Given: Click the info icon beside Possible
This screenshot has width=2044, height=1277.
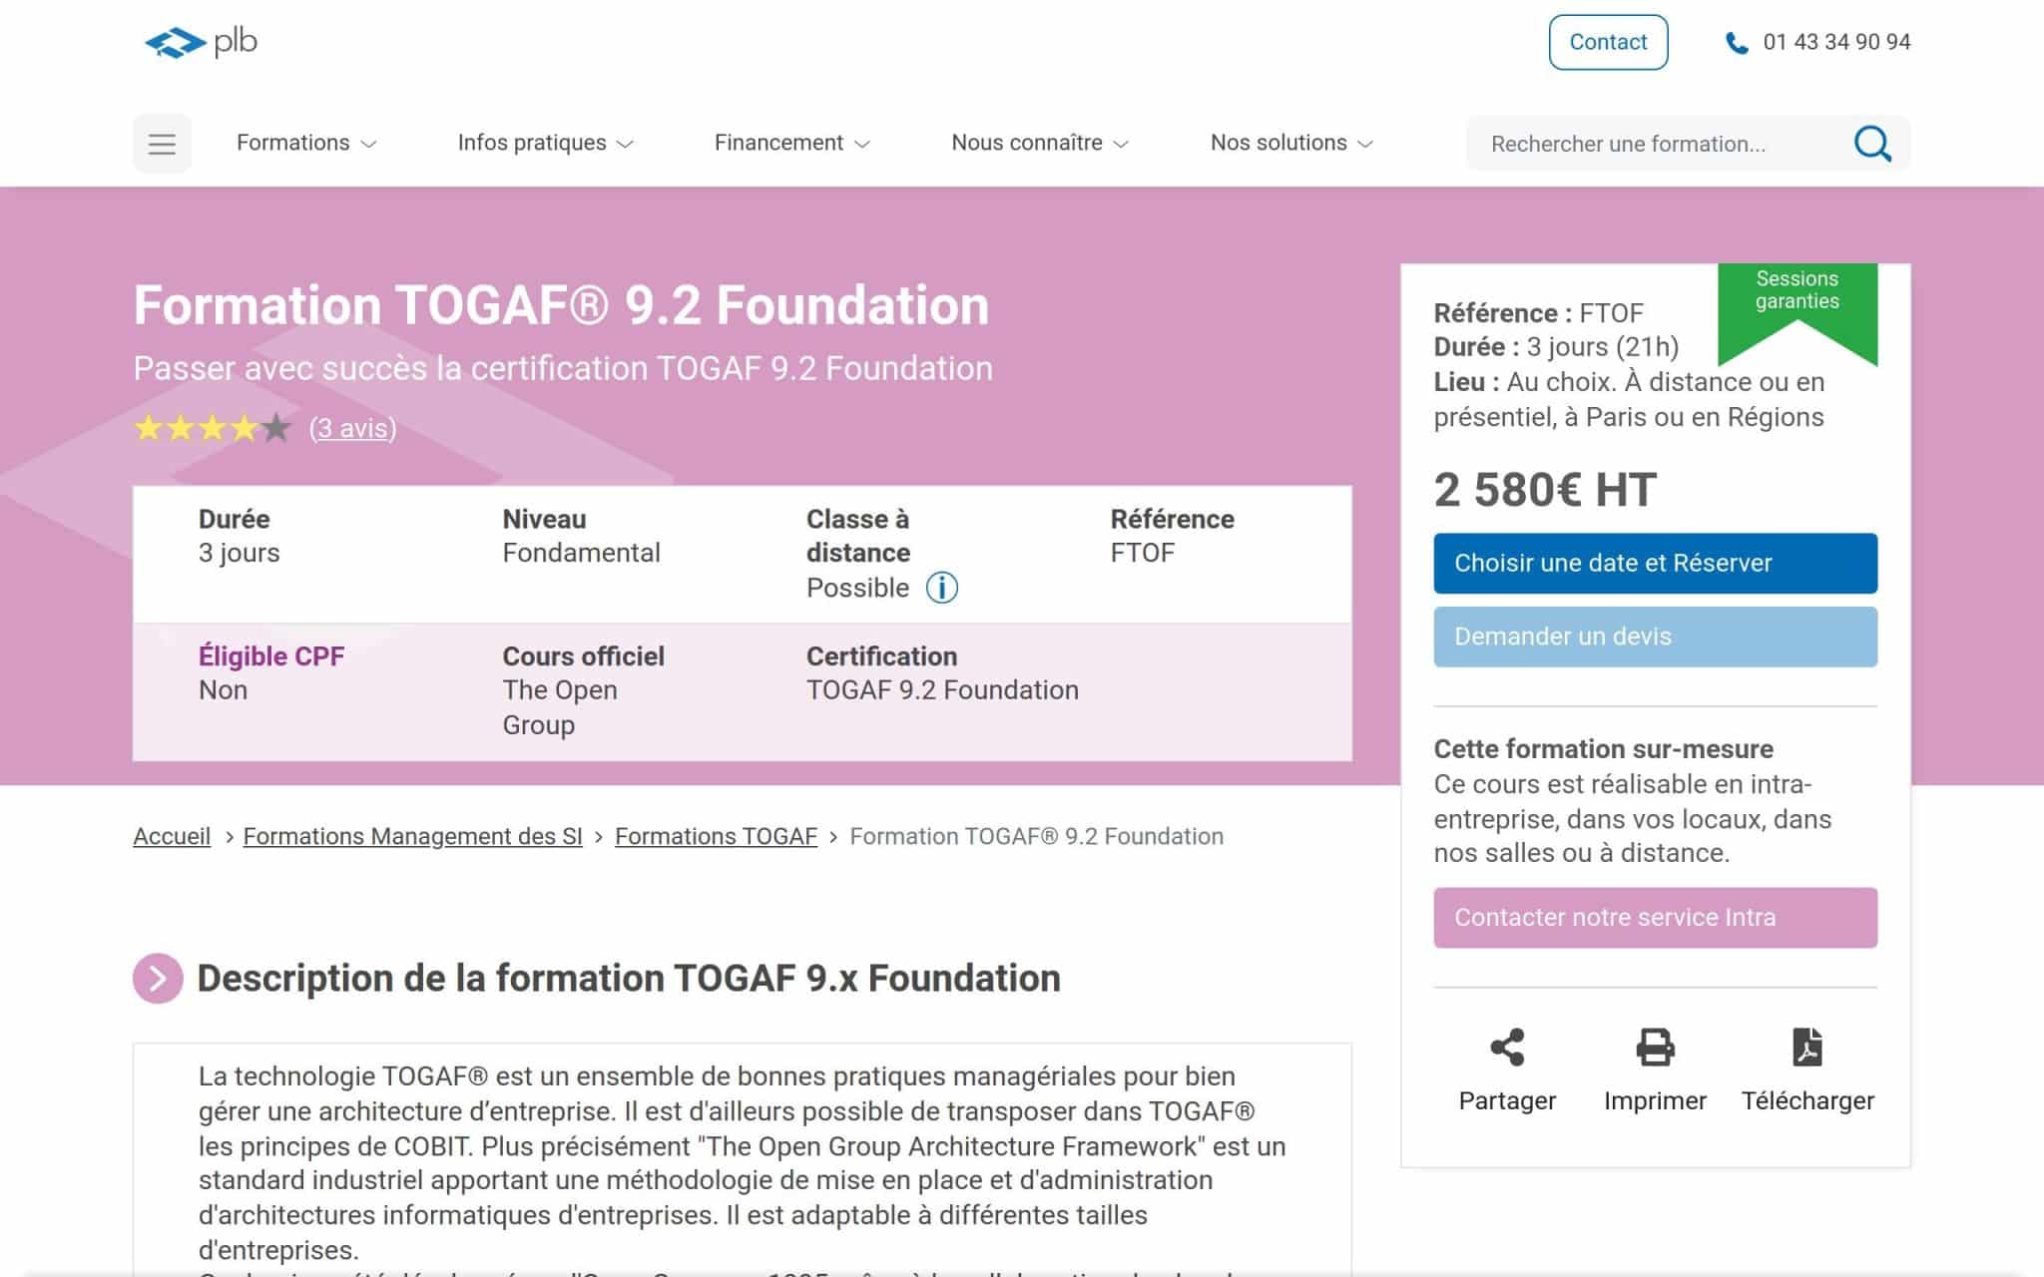Looking at the screenshot, I should point(942,588).
